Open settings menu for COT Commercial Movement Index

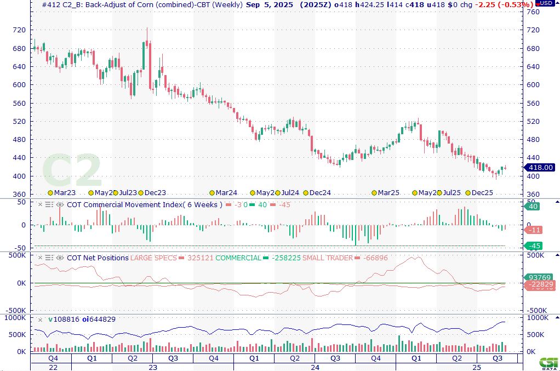[49, 204]
